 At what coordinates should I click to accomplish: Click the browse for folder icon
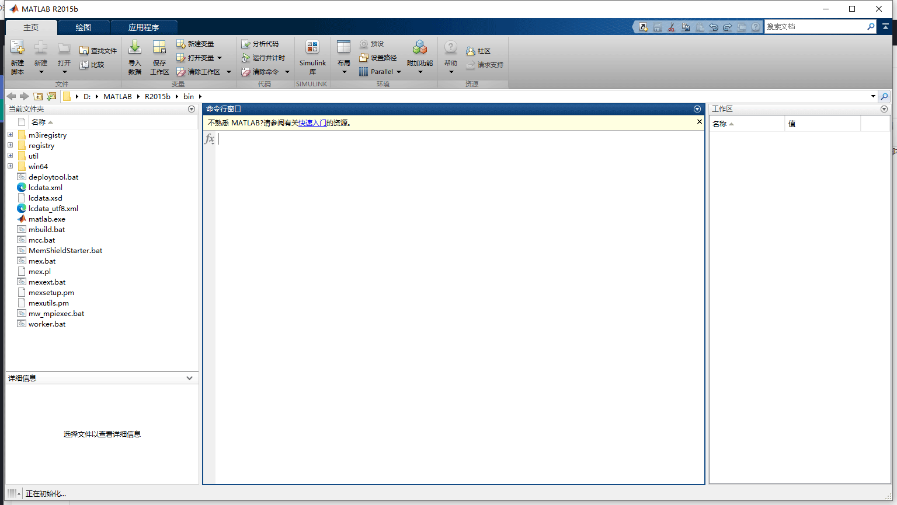pyautogui.click(x=51, y=96)
